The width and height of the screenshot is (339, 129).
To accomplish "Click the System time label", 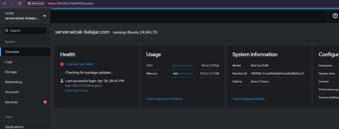I will click(327, 74).
